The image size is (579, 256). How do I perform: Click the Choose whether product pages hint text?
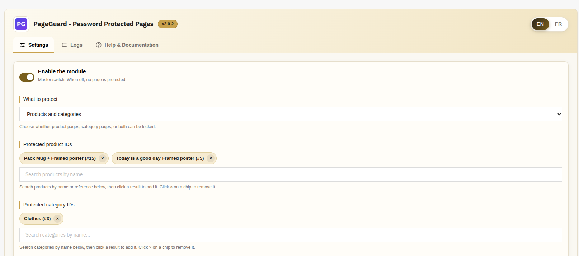88,127
